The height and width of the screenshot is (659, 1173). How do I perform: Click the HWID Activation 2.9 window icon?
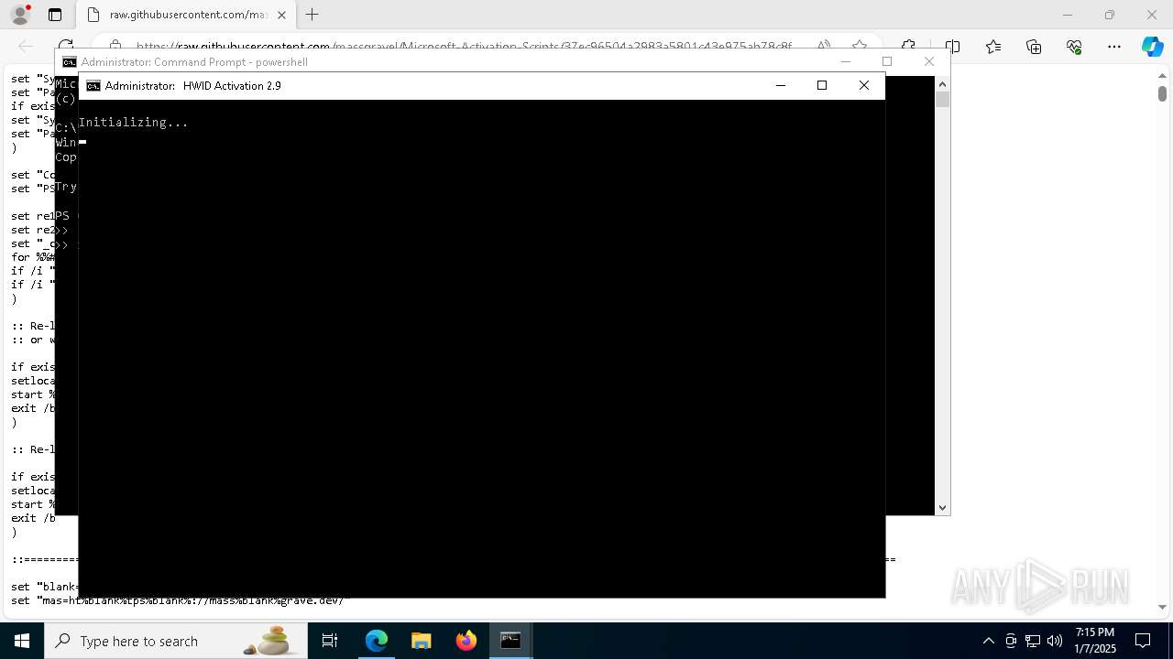(x=93, y=86)
